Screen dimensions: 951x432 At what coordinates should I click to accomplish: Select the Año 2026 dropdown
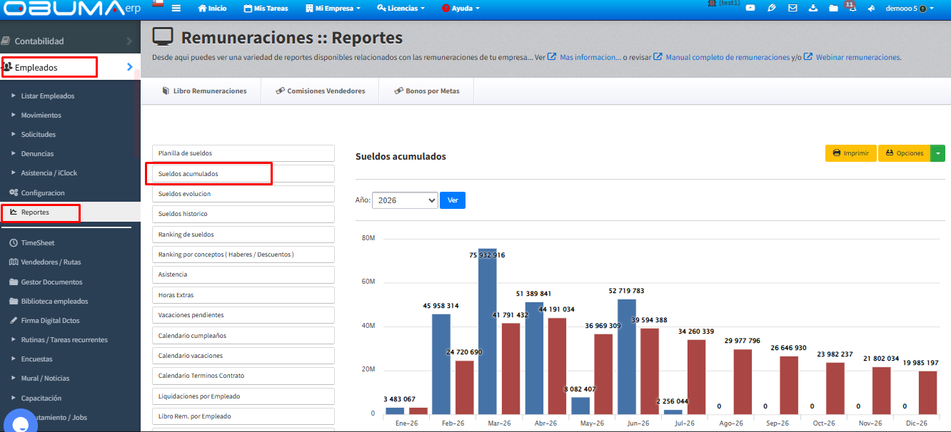tap(405, 200)
